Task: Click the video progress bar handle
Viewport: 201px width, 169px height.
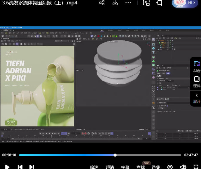Action: [x=115, y=155]
